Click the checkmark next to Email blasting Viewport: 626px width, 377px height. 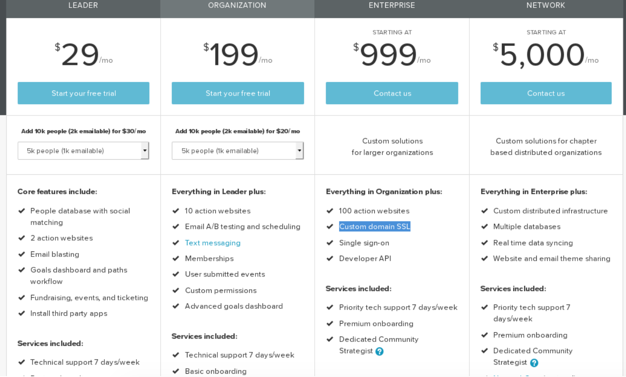22,254
